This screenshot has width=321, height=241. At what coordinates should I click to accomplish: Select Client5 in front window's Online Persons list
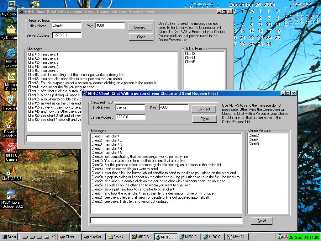(x=254, y=144)
